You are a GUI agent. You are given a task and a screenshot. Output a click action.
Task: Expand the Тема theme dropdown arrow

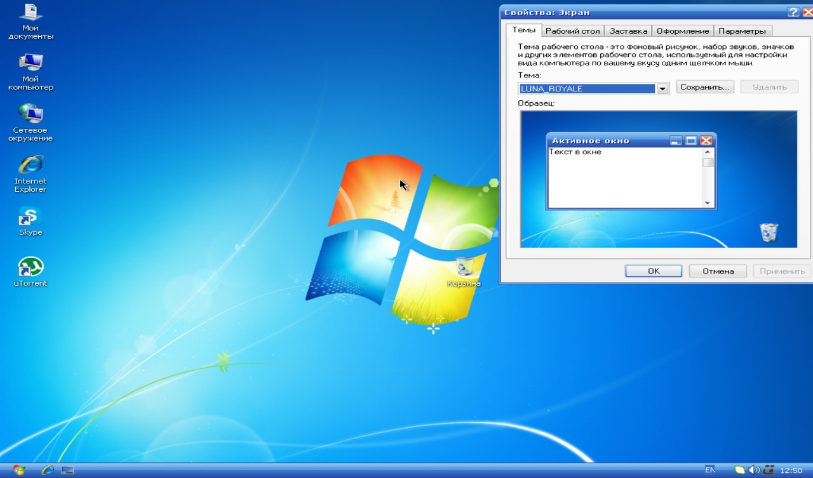click(x=662, y=89)
